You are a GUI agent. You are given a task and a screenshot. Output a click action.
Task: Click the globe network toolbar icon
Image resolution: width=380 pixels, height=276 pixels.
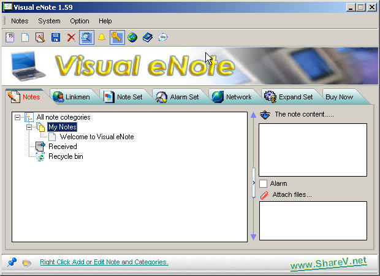click(x=132, y=37)
